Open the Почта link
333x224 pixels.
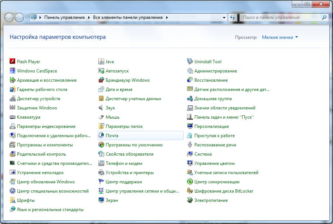(112, 136)
